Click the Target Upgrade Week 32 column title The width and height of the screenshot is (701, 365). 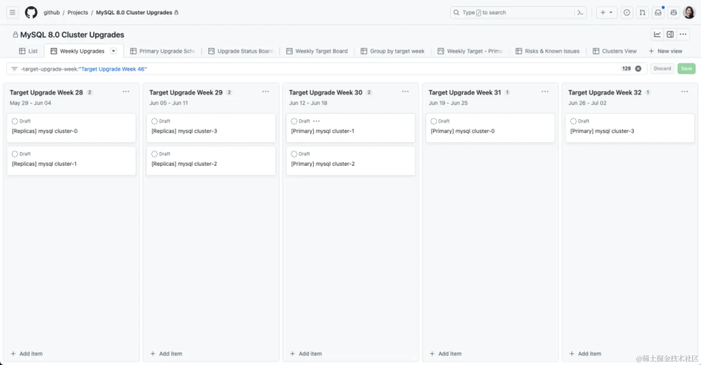click(x=605, y=92)
